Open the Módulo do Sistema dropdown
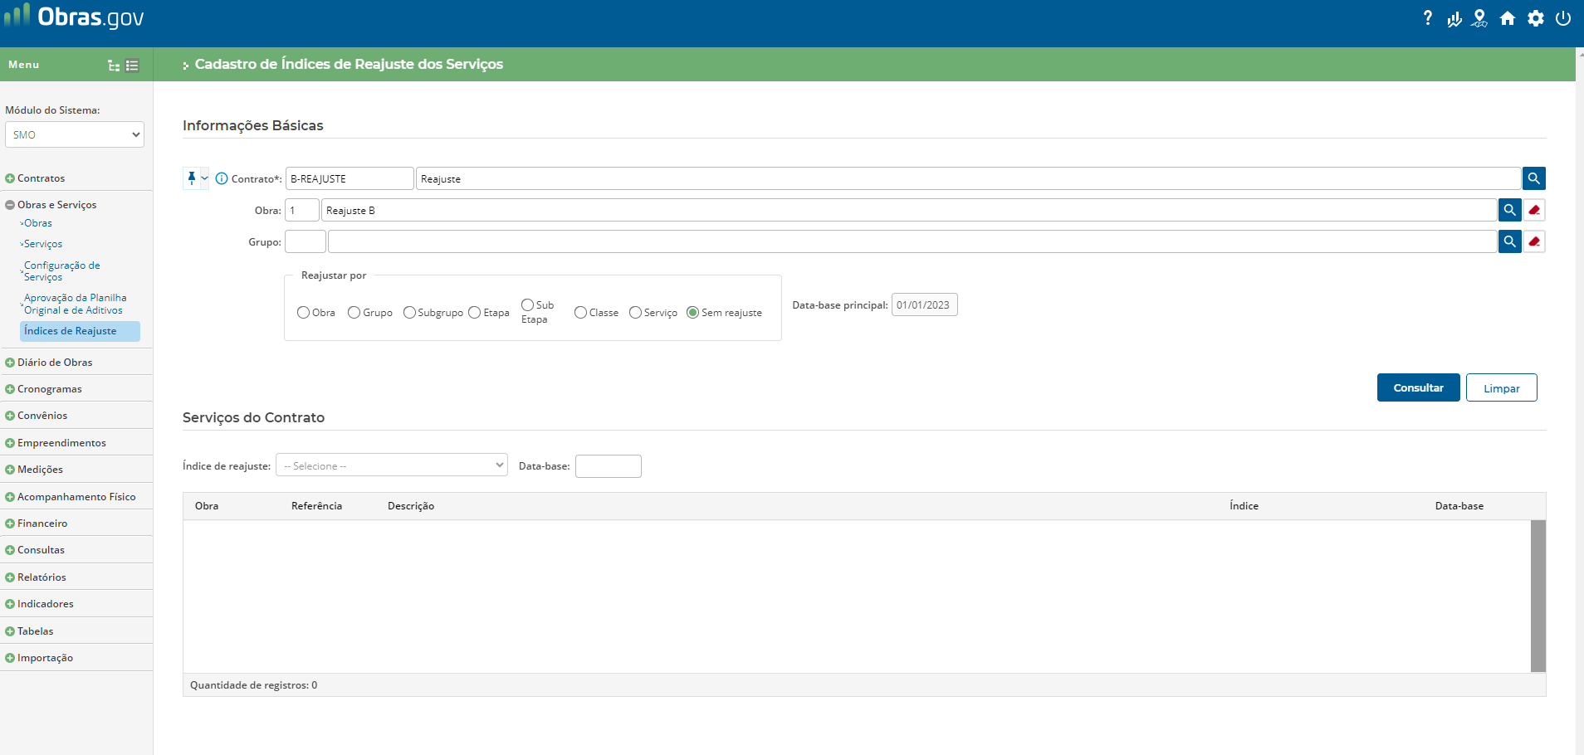The width and height of the screenshot is (1584, 755). tap(75, 135)
